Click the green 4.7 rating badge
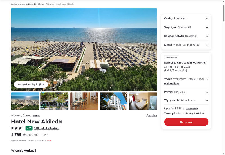 (x=29, y=128)
